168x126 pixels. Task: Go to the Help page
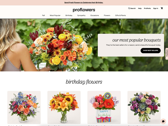140,8
